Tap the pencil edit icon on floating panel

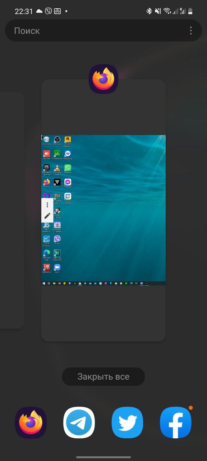47,216
